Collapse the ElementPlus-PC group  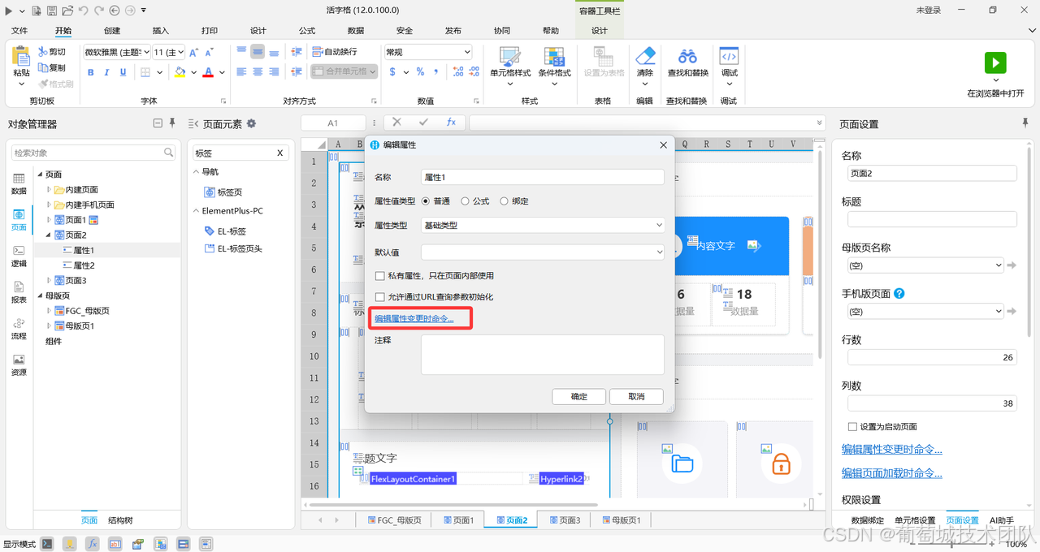pyautogui.click(x=196, y=211)
